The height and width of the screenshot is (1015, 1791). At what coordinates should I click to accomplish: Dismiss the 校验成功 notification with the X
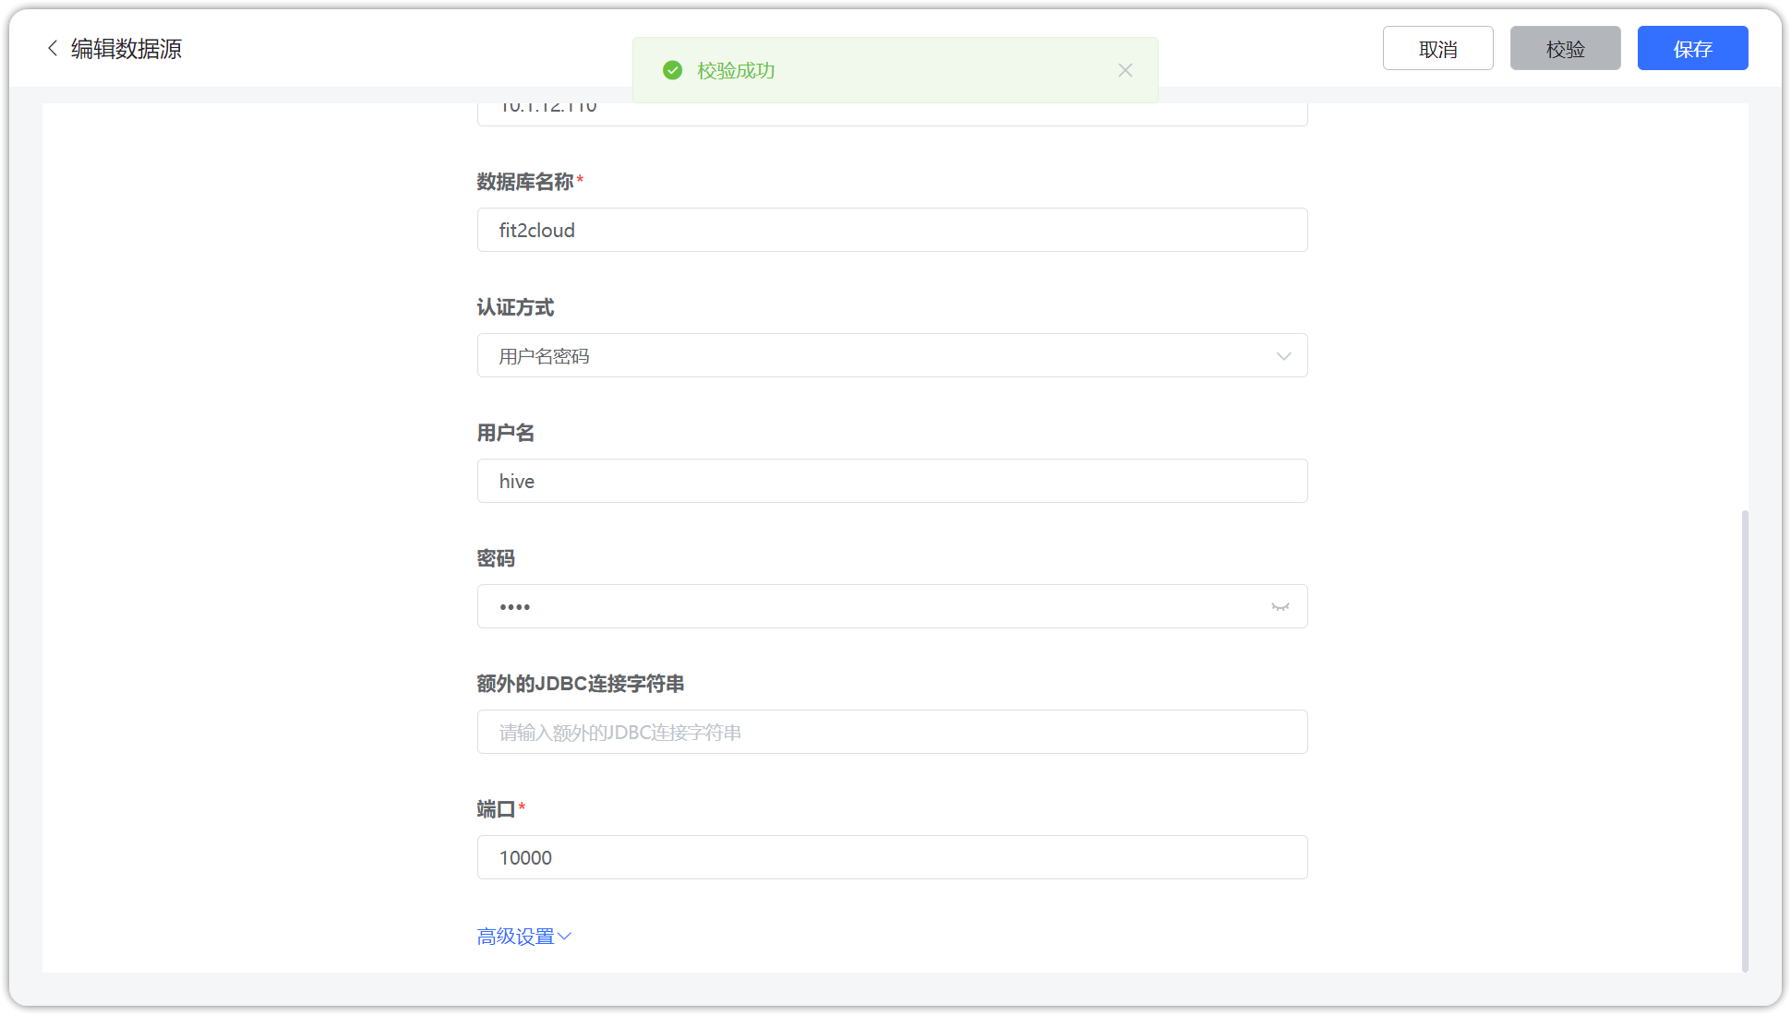[x=1125, y=70]
